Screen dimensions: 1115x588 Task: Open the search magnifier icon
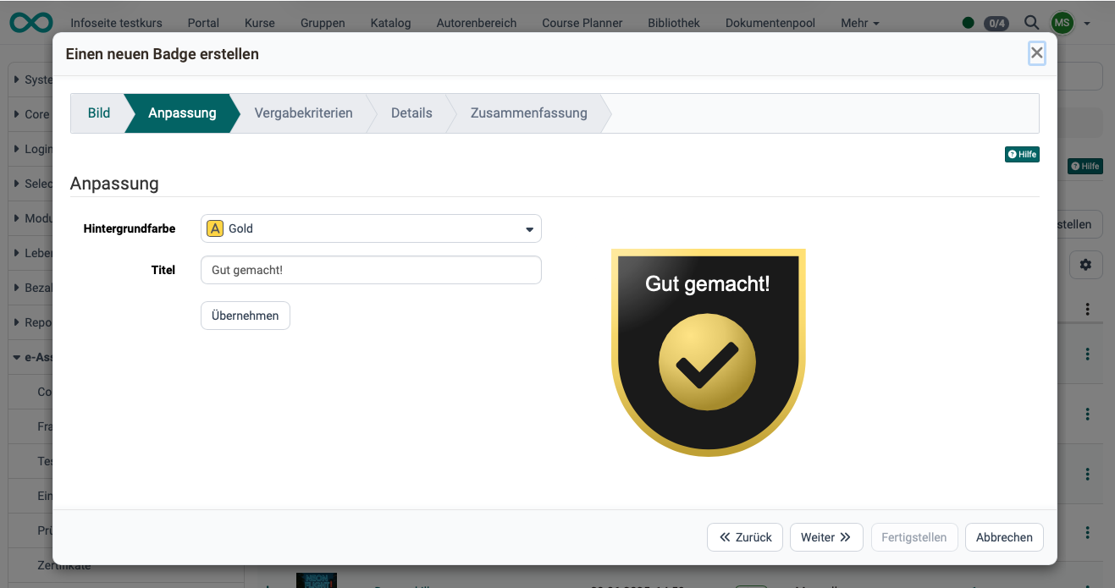[1031, 23]
